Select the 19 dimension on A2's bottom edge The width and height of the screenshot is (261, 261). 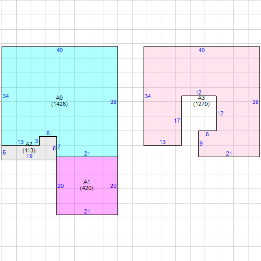pos(29,156)
